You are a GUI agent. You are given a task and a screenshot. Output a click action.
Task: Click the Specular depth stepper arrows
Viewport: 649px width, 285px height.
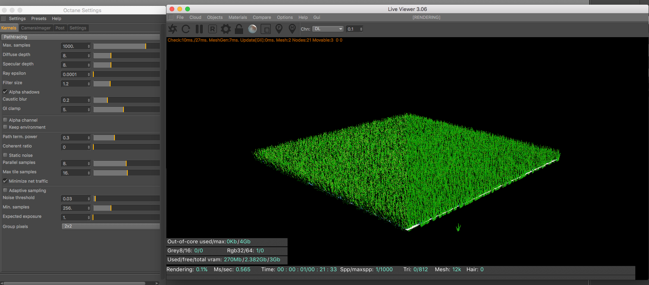(x=89, y=65)
